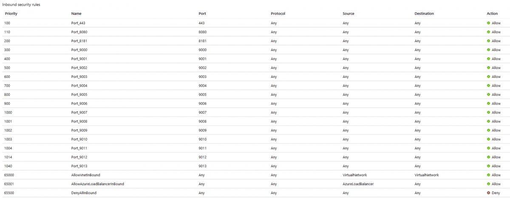Click the green Allow icon for Port_443
The height and width of the screenshot is (200, 510).
point(489,23)
